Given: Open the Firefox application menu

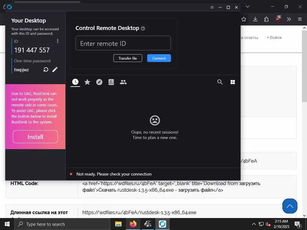Looking at the screenshot, I should click(x=300, y=19).
